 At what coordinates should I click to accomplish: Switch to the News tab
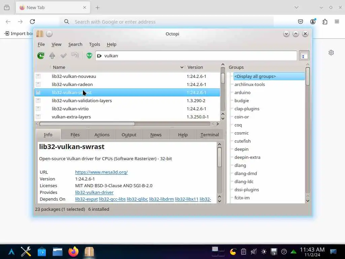click(156, 135)
